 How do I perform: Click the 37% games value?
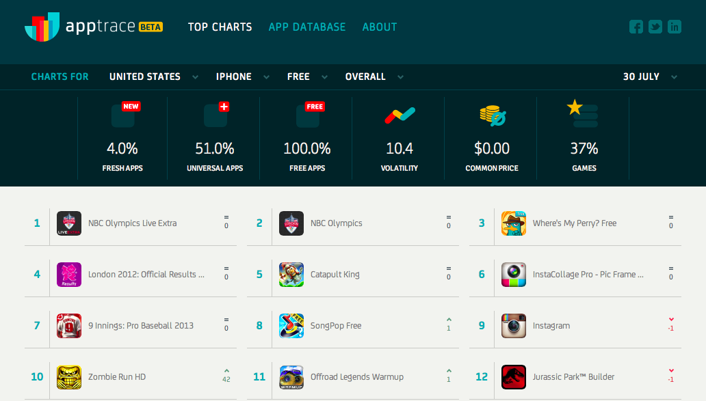pyautogui.click(x=584, y=148)
